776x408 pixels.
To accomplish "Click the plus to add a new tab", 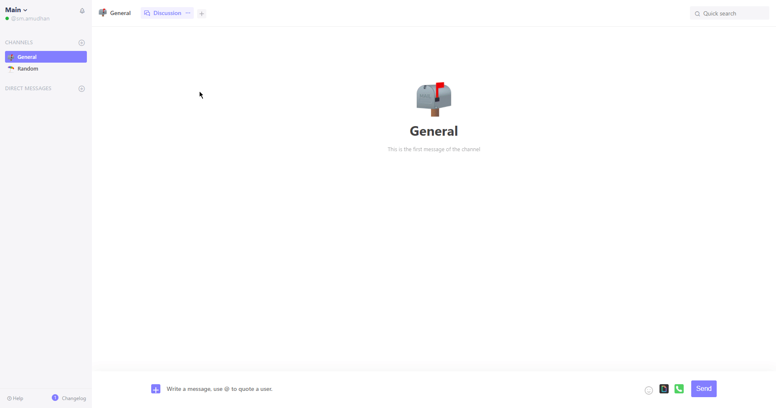I will (x=202, y=13).
